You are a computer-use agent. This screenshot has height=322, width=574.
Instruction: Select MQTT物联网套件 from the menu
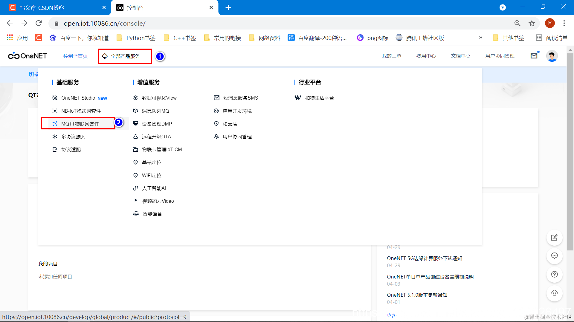80,124
